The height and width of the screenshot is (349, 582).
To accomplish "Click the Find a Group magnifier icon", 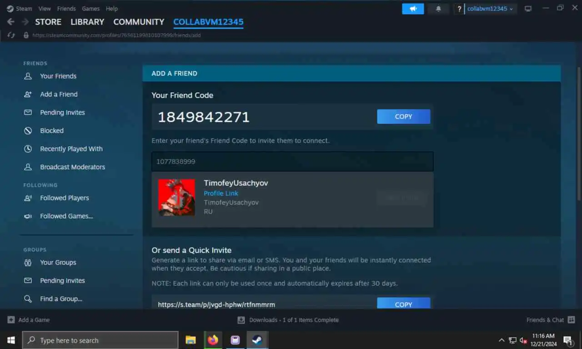I will (28, 299).
